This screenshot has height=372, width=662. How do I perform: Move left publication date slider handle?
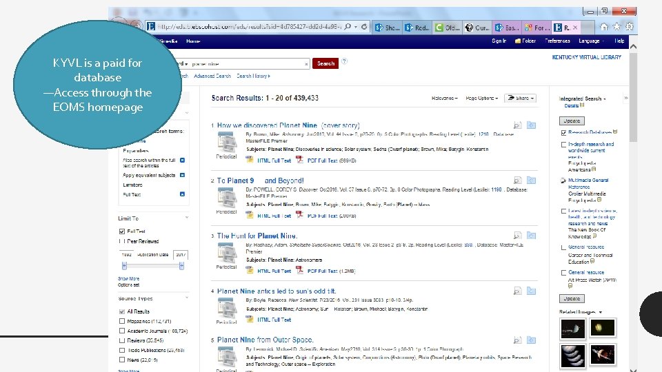124,266
